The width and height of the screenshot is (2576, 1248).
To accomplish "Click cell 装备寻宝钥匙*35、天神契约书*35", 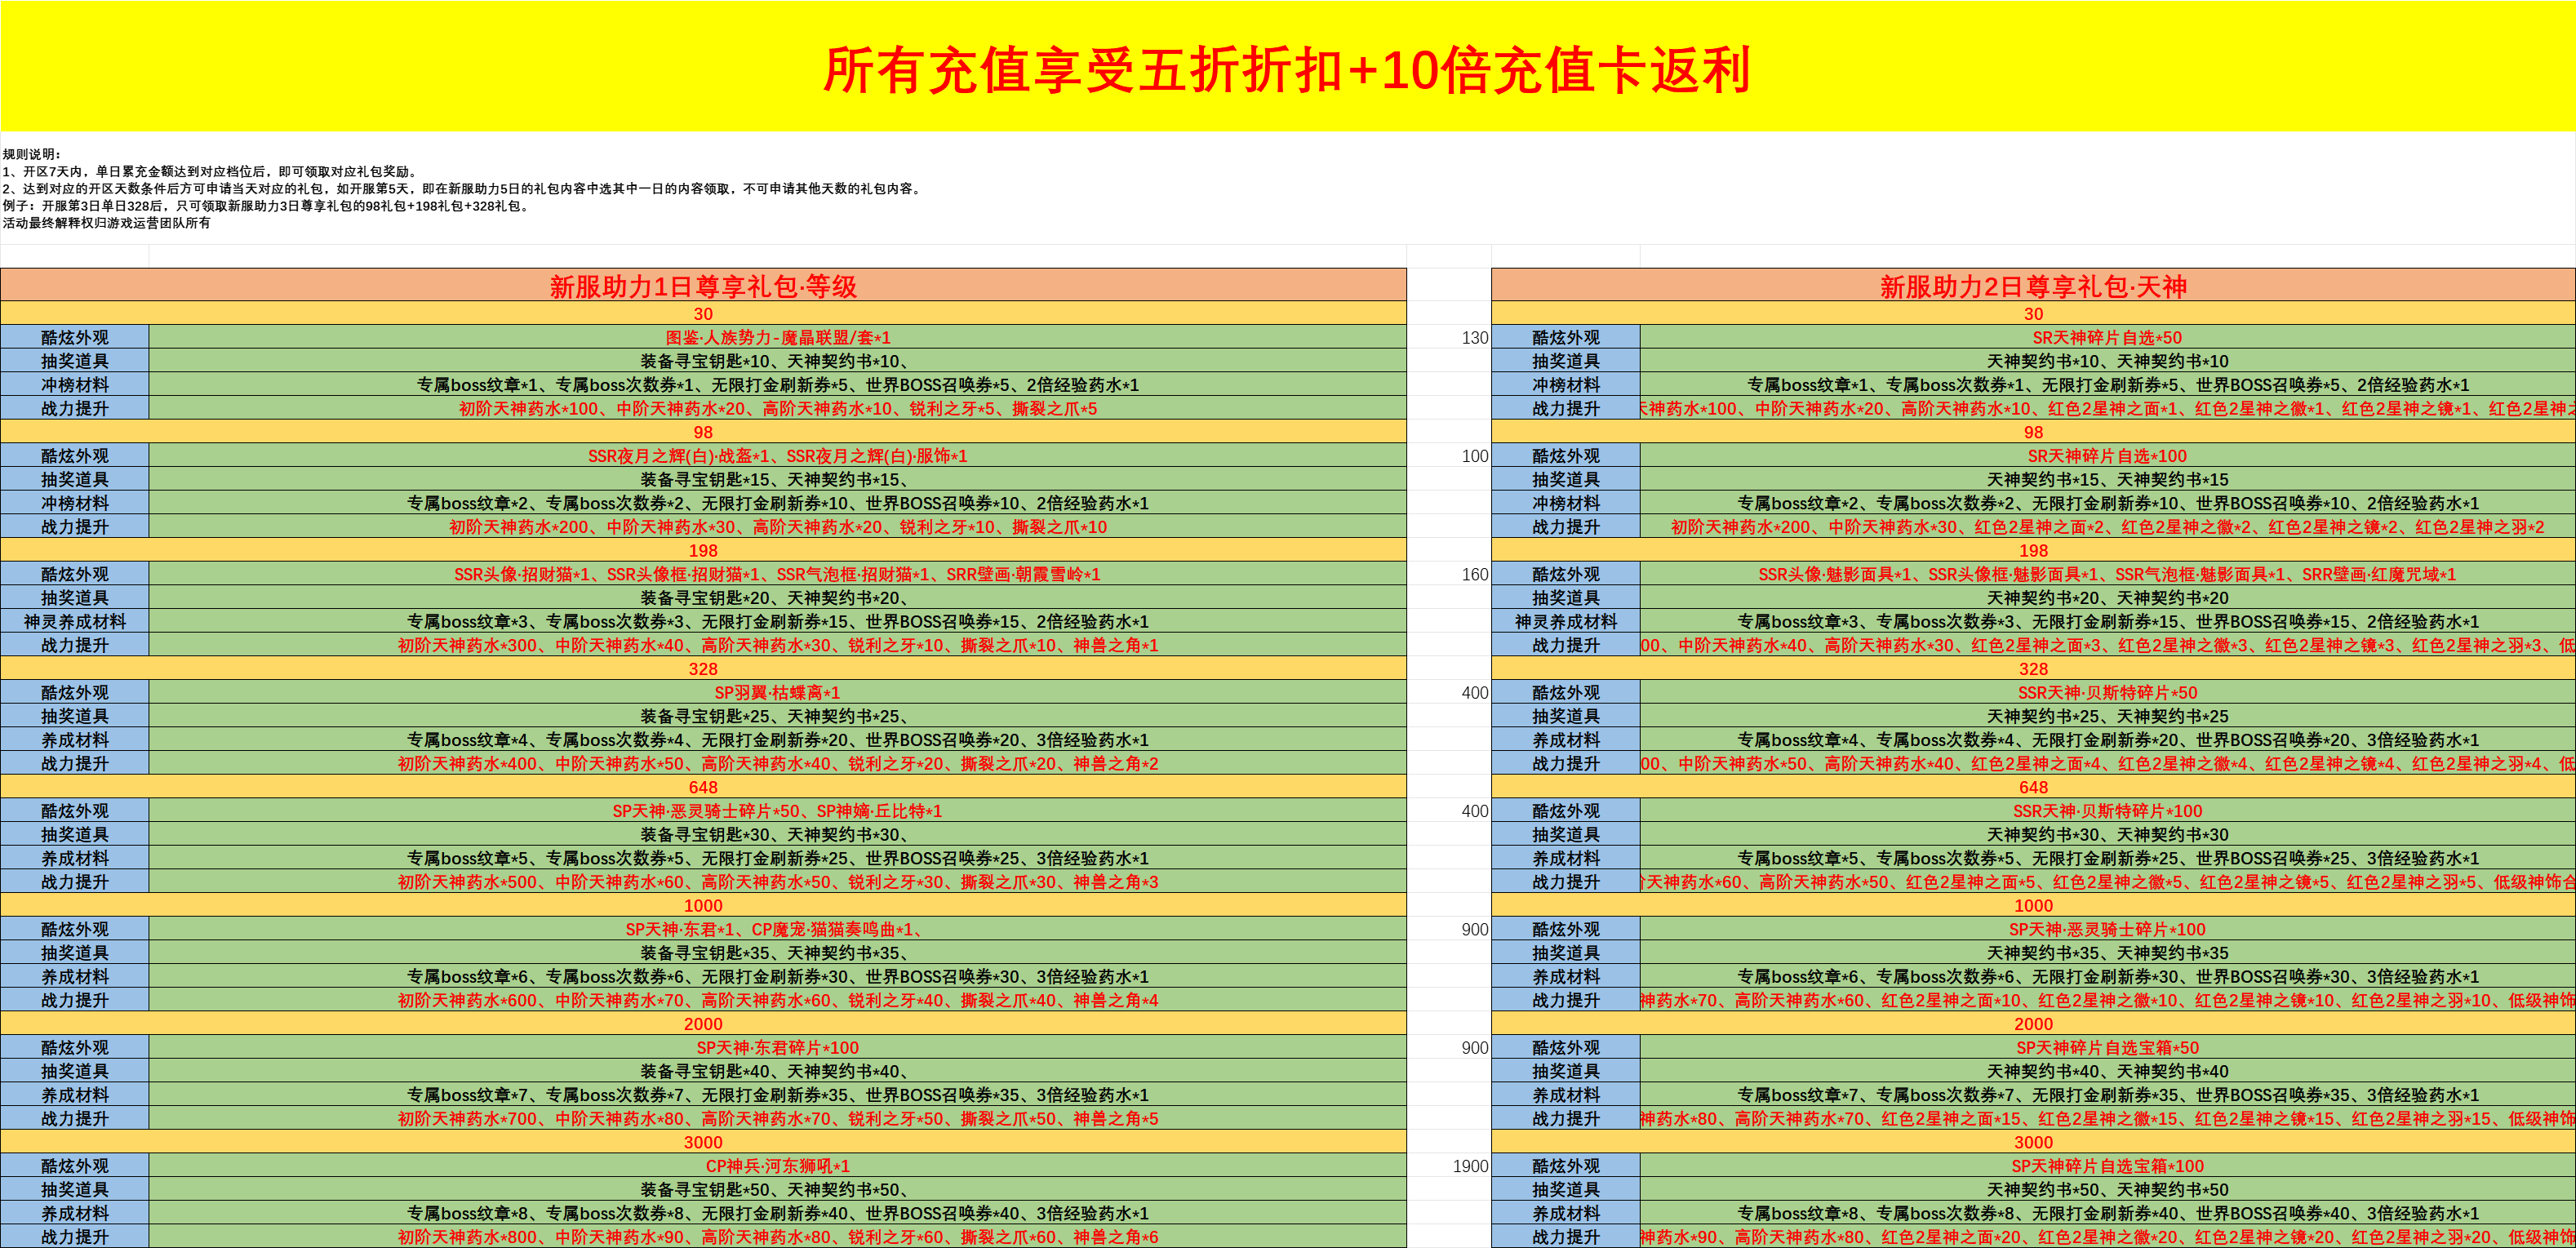I will pos(777,953).
